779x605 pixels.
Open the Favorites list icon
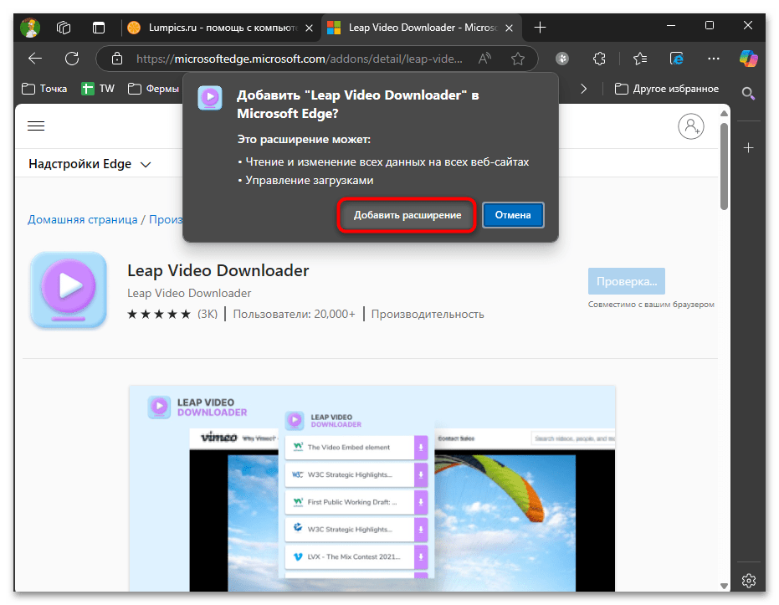[x=640, y=59]
